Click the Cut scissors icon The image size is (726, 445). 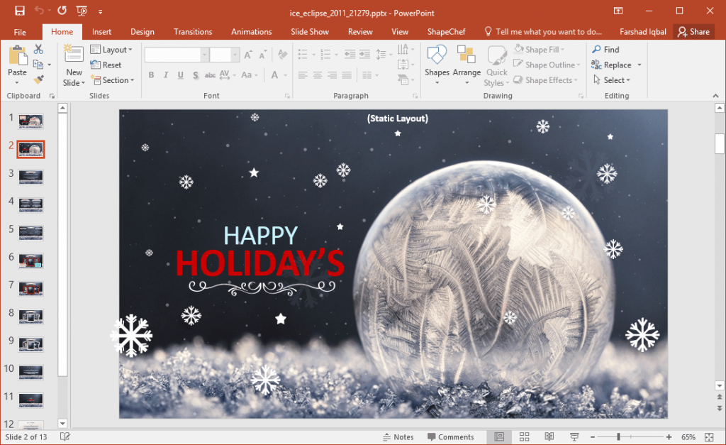click(x=39, y=49)
